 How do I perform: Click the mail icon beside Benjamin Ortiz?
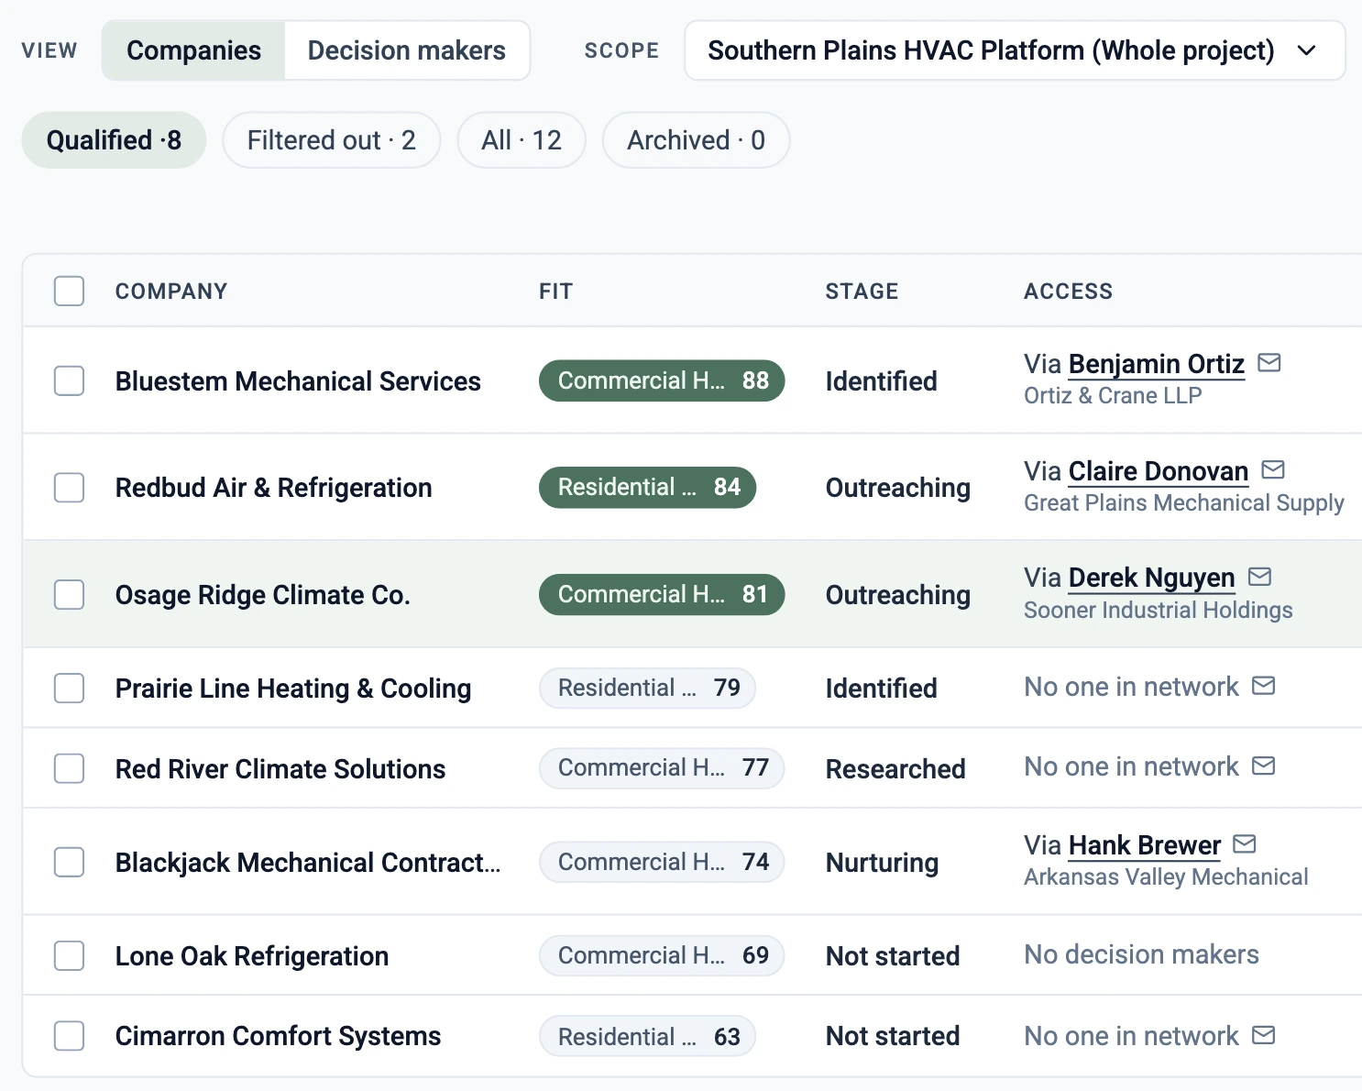click(1269, 363)
